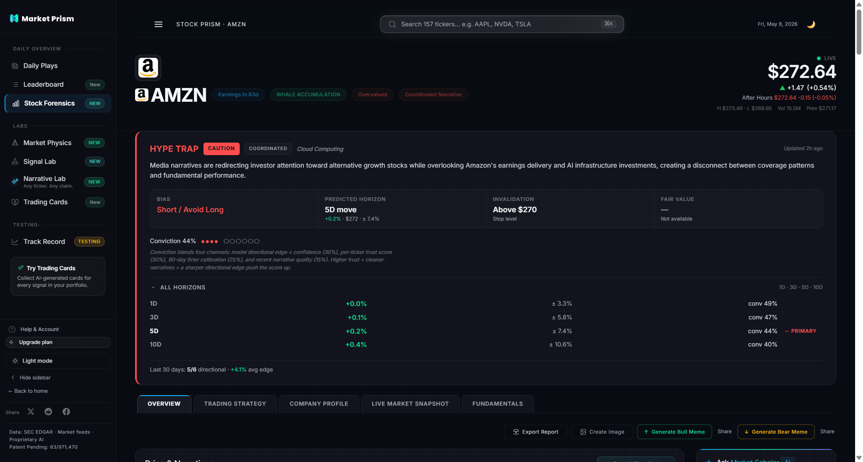Click the Market Prism logo icon
Screen dimensions: 863x462
[14, 18]
